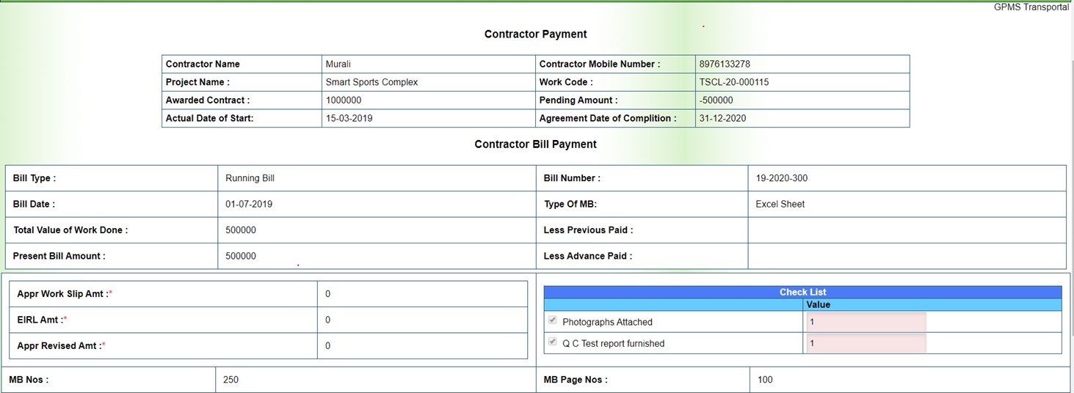Click bill number 19-2020-300
1074x393 pixels.
pos(782,178)
